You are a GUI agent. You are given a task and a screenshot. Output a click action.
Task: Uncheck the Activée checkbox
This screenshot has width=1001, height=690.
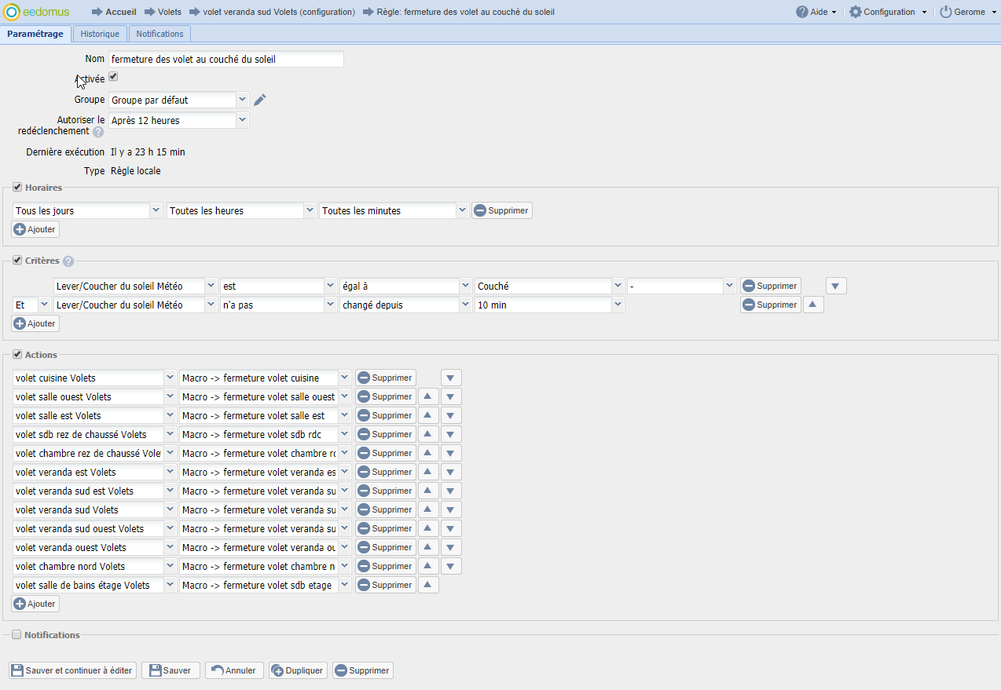coord(113,77)
